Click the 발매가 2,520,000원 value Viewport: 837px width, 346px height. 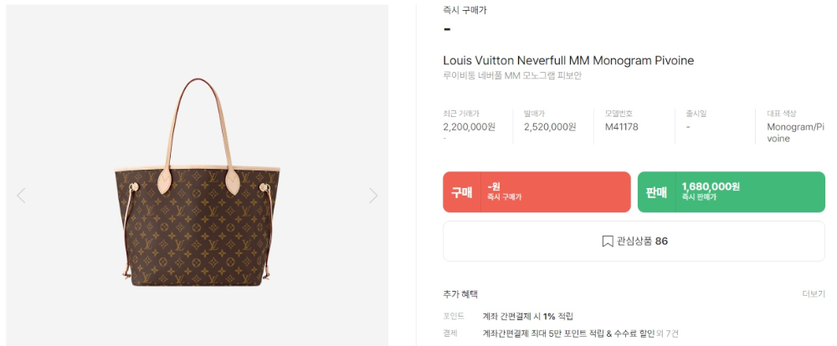tap(550, 127)
